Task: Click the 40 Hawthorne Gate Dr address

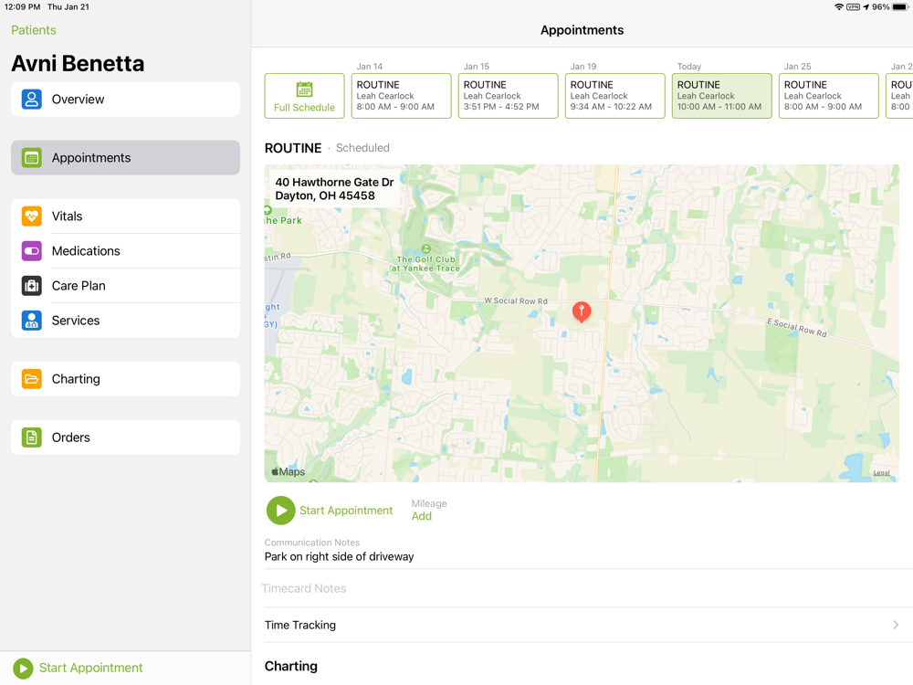Action: [334, 189]
